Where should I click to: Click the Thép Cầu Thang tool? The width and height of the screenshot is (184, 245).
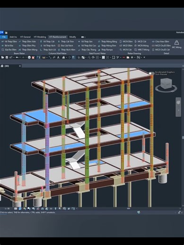(87, 50)
